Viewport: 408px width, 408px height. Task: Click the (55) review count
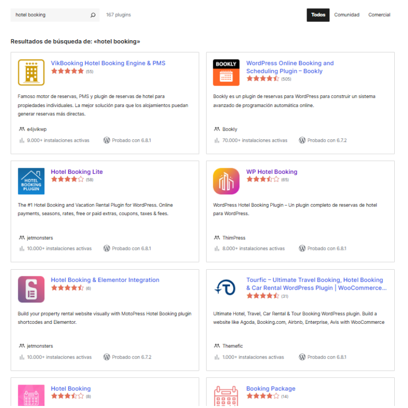coord(90,71)
